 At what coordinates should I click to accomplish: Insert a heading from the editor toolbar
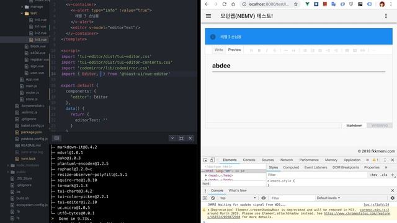251,50
